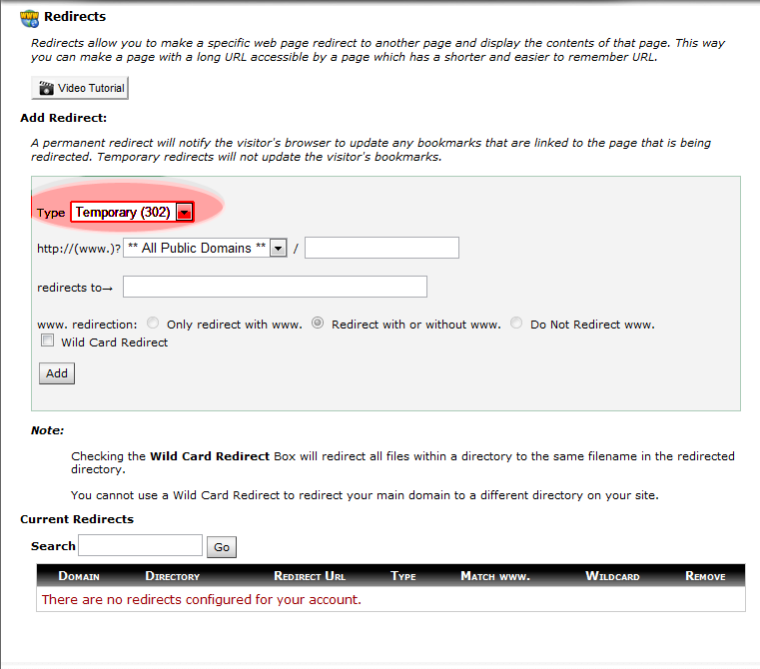
Task: Select 'Redirect with or without www.' option
Action: (318, 323)
